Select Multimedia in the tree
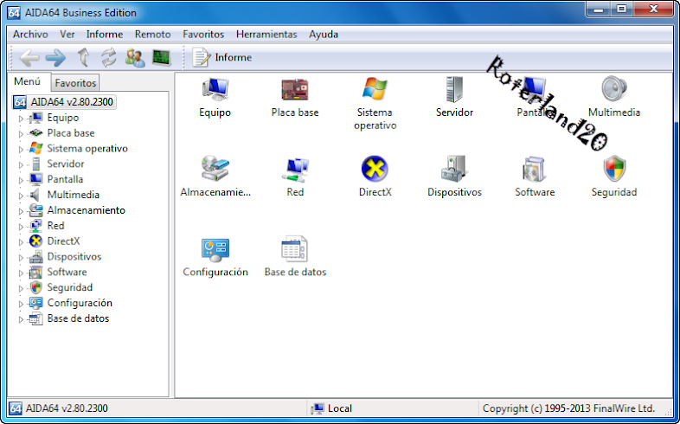680x424 pixels. (x=74, y=195)
